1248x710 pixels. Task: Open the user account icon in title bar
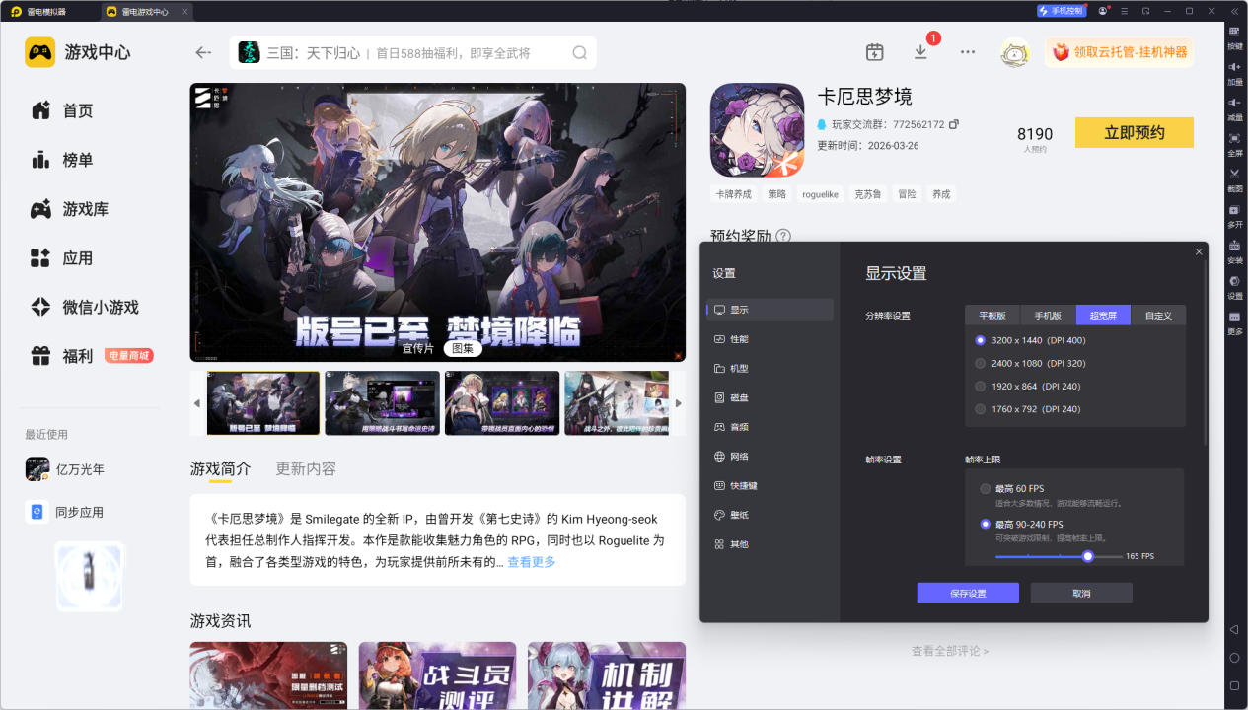1103,11
